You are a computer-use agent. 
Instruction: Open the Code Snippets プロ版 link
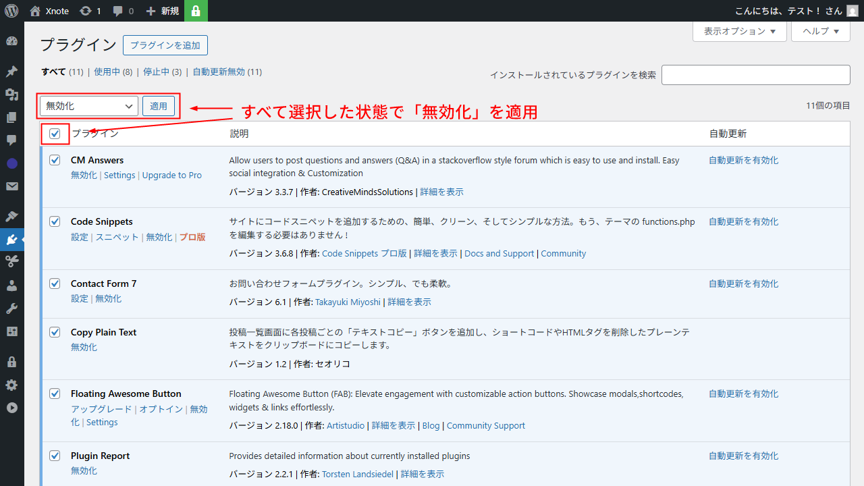364,253
